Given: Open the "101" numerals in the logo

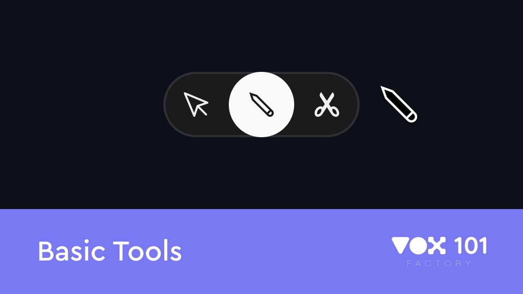Looking at the screenshot, I should tap(470, 246).
